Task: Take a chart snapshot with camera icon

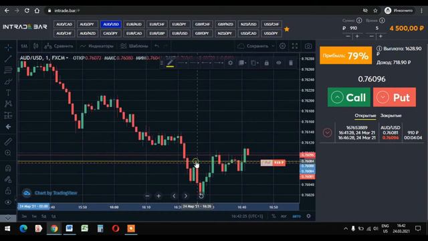Action: [x=308, y=46]
